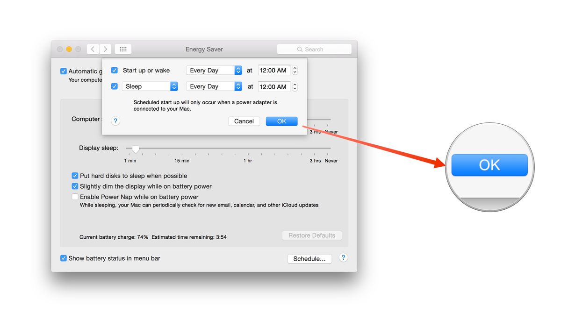This screenshot has height=334, width=561.
Task: Open the Every Day dropdown for Start up
Action: [214, 70]
